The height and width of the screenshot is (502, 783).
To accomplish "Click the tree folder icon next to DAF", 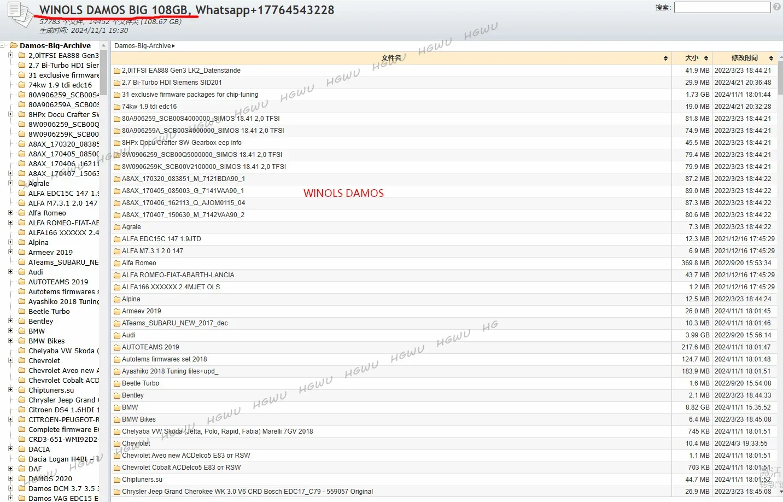I will coord(22,469).
